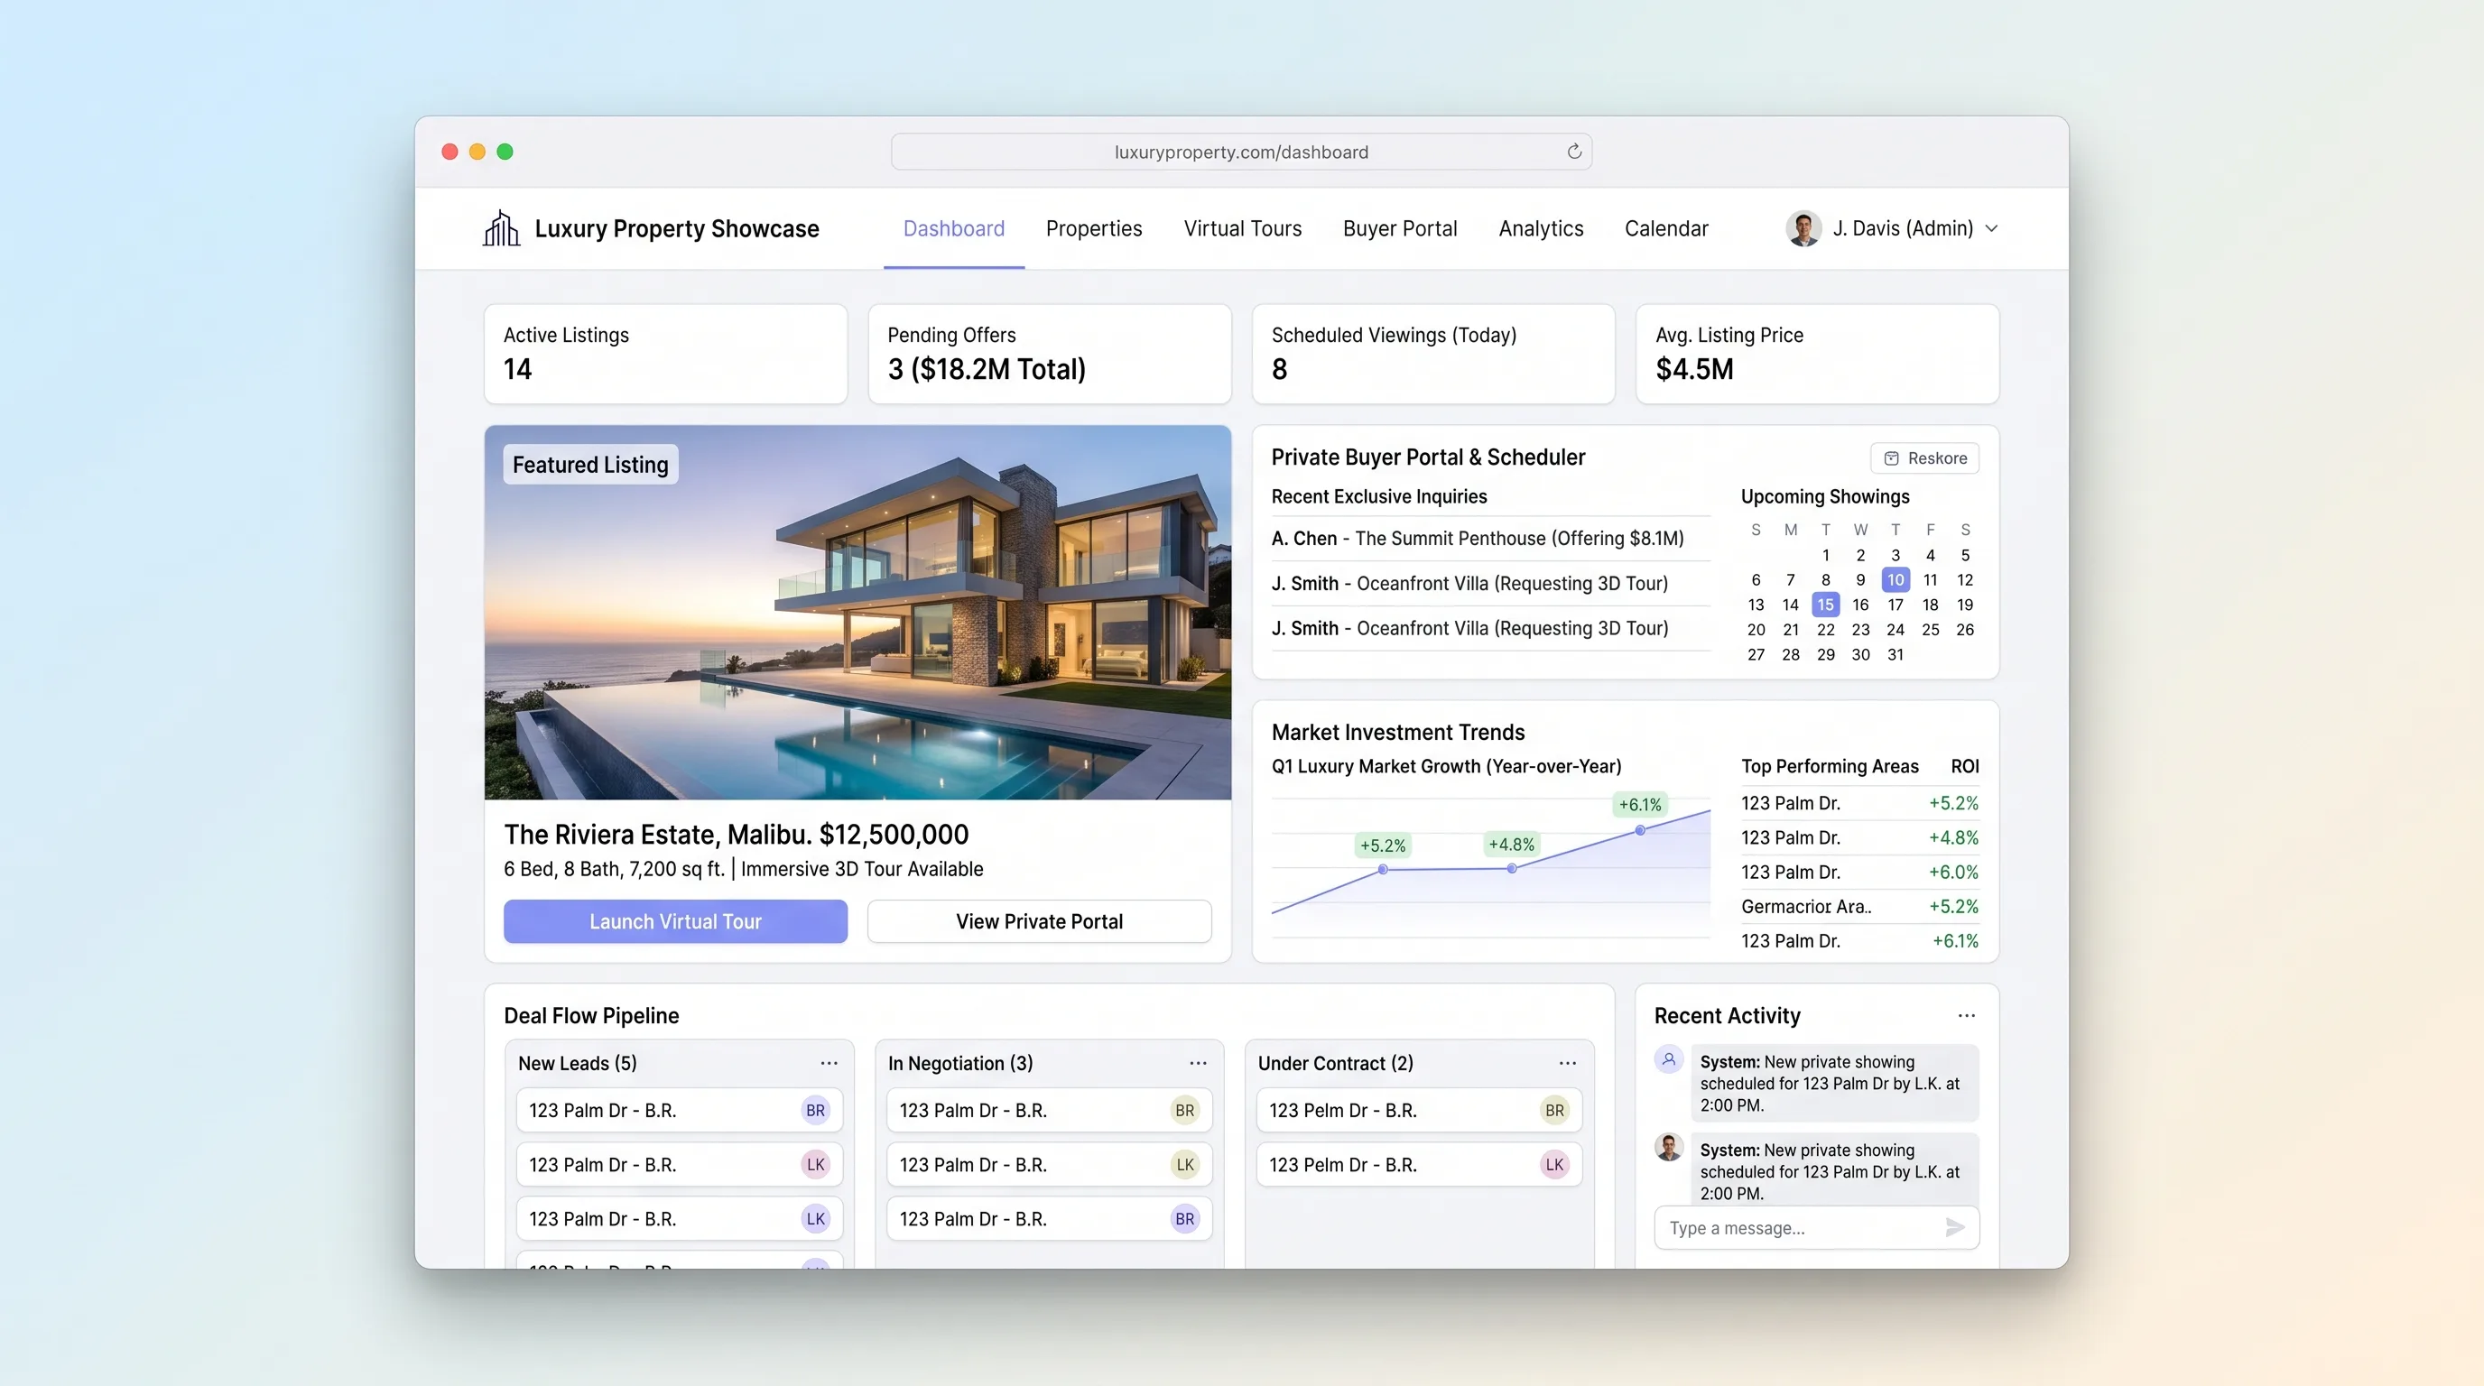Open the first New Leads card with BR badge
Viewport: 2484px width, 1386px height.
(x=679, y=1111)
